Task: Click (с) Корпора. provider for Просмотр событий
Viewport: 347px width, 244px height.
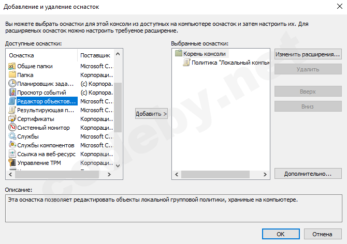Action: pyautogui.click(x=96, y=93)
